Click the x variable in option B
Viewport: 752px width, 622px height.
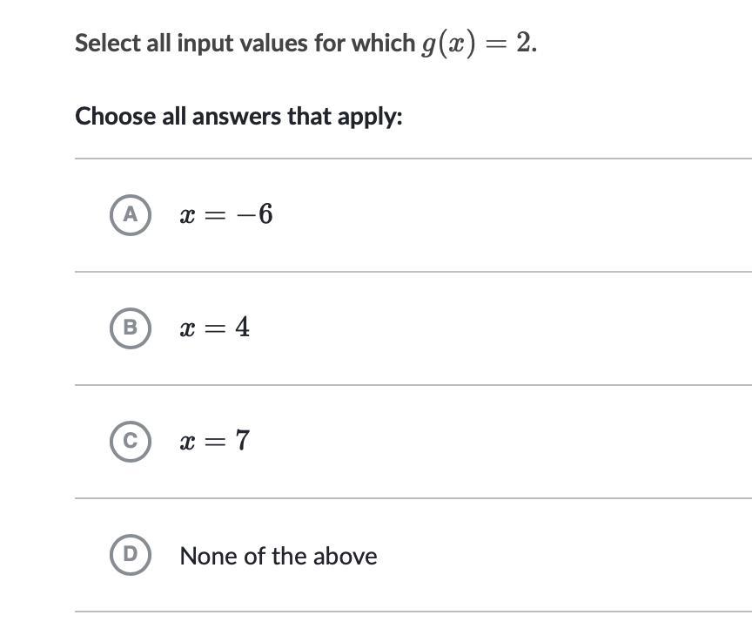click(186, 328)
